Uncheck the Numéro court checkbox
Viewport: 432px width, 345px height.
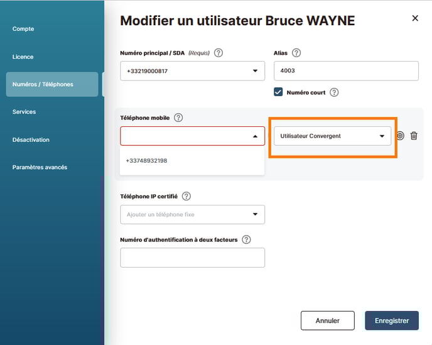(278, 92)
